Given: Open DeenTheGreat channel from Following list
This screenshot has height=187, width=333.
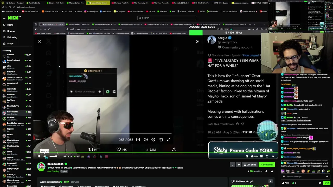Looking at the screenshot, I should point(17,61).
